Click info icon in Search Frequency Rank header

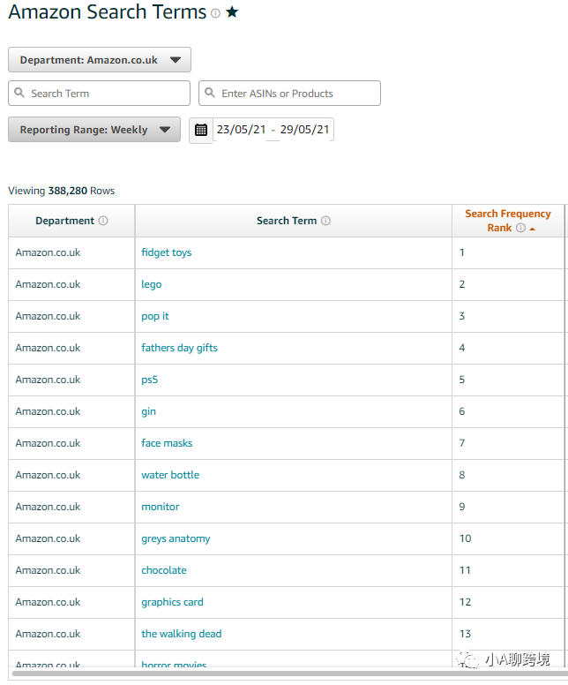point(520,228)
